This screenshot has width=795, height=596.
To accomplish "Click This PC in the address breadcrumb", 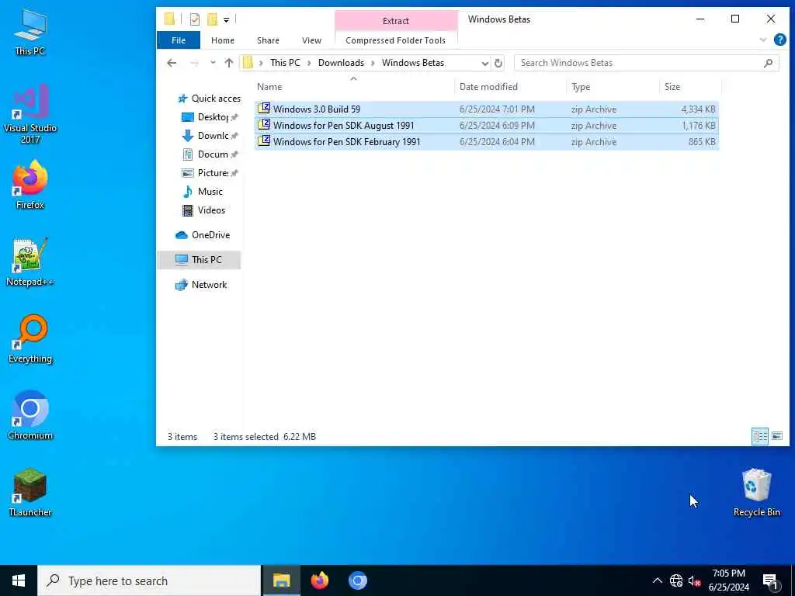I will [x=285, y=63].
